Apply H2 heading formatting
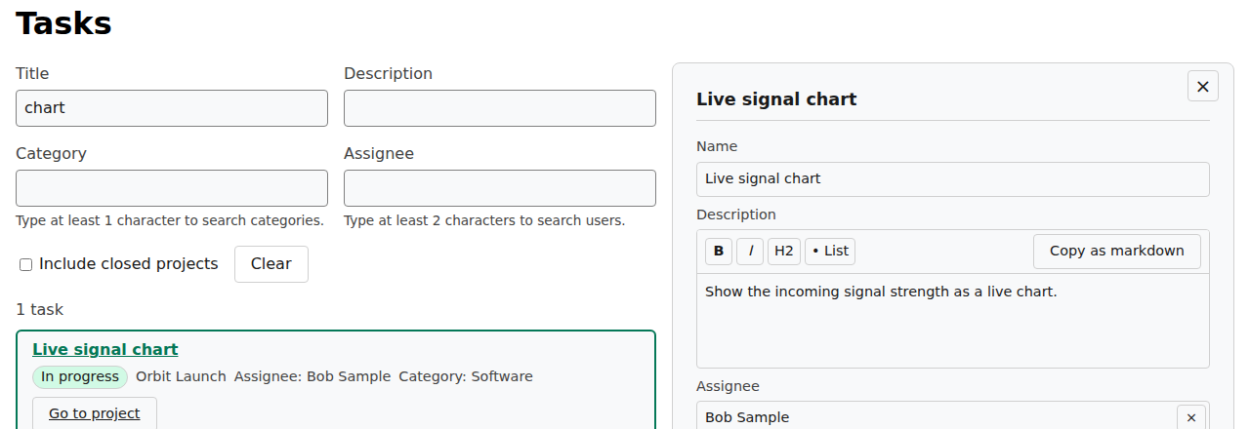The image size is (1250, 429). [784, 251]
